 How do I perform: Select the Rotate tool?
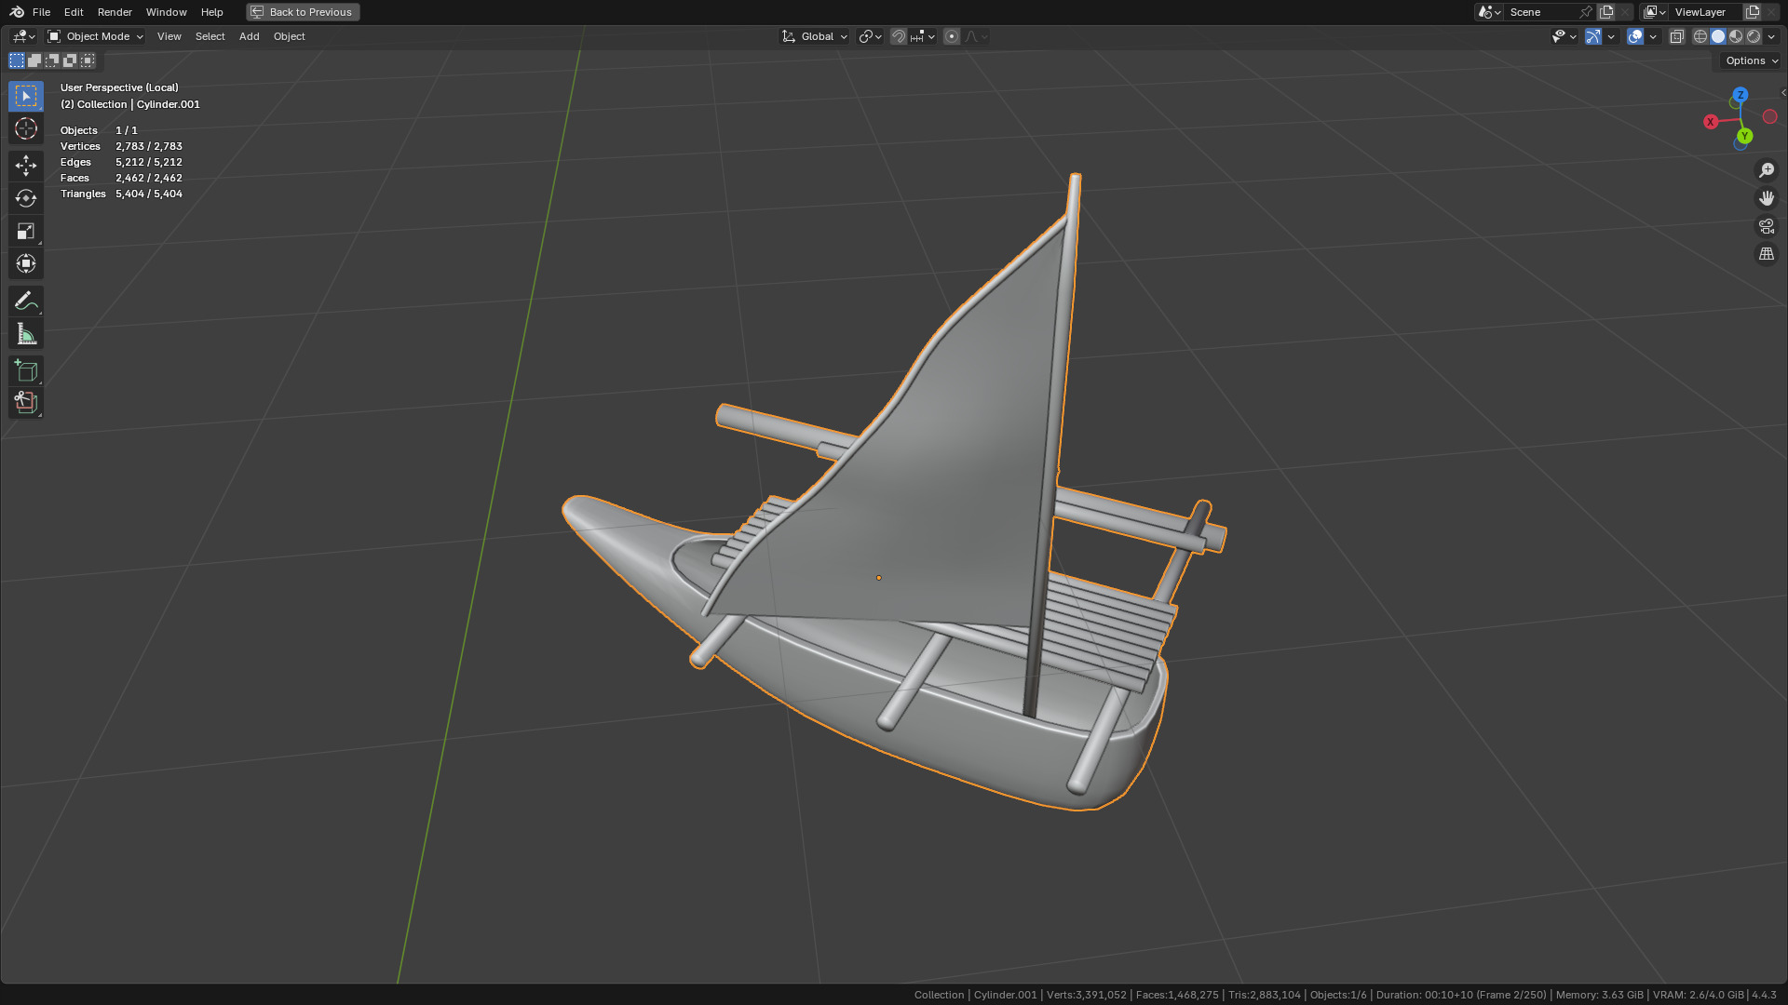tap(25, 198)
